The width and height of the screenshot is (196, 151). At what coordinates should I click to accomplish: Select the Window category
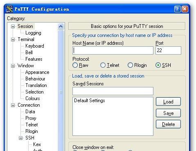click(x=26, y=66)
